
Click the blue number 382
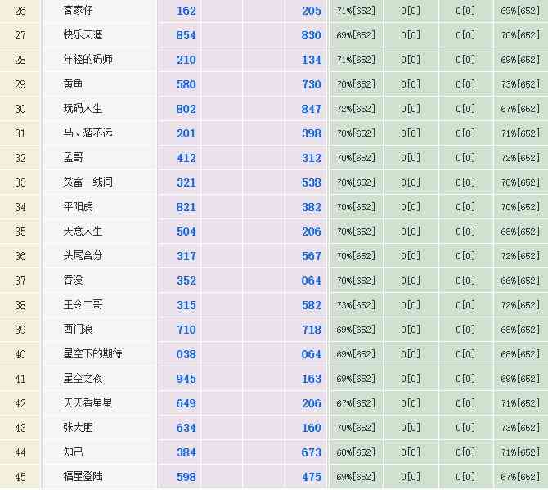[311, 207]
